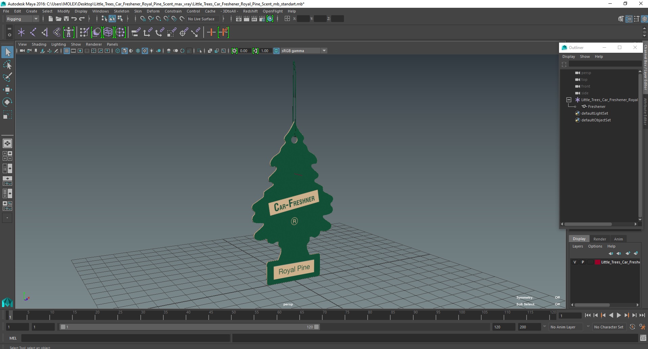The width and height of the screenshot is (648, 349).
Task: Select the Freshener node in Outliner
Action: (597, 107)
